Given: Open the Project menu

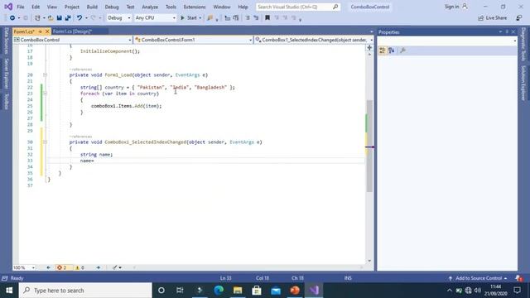Looking at the screenshot, I should [x=72, y=7].
